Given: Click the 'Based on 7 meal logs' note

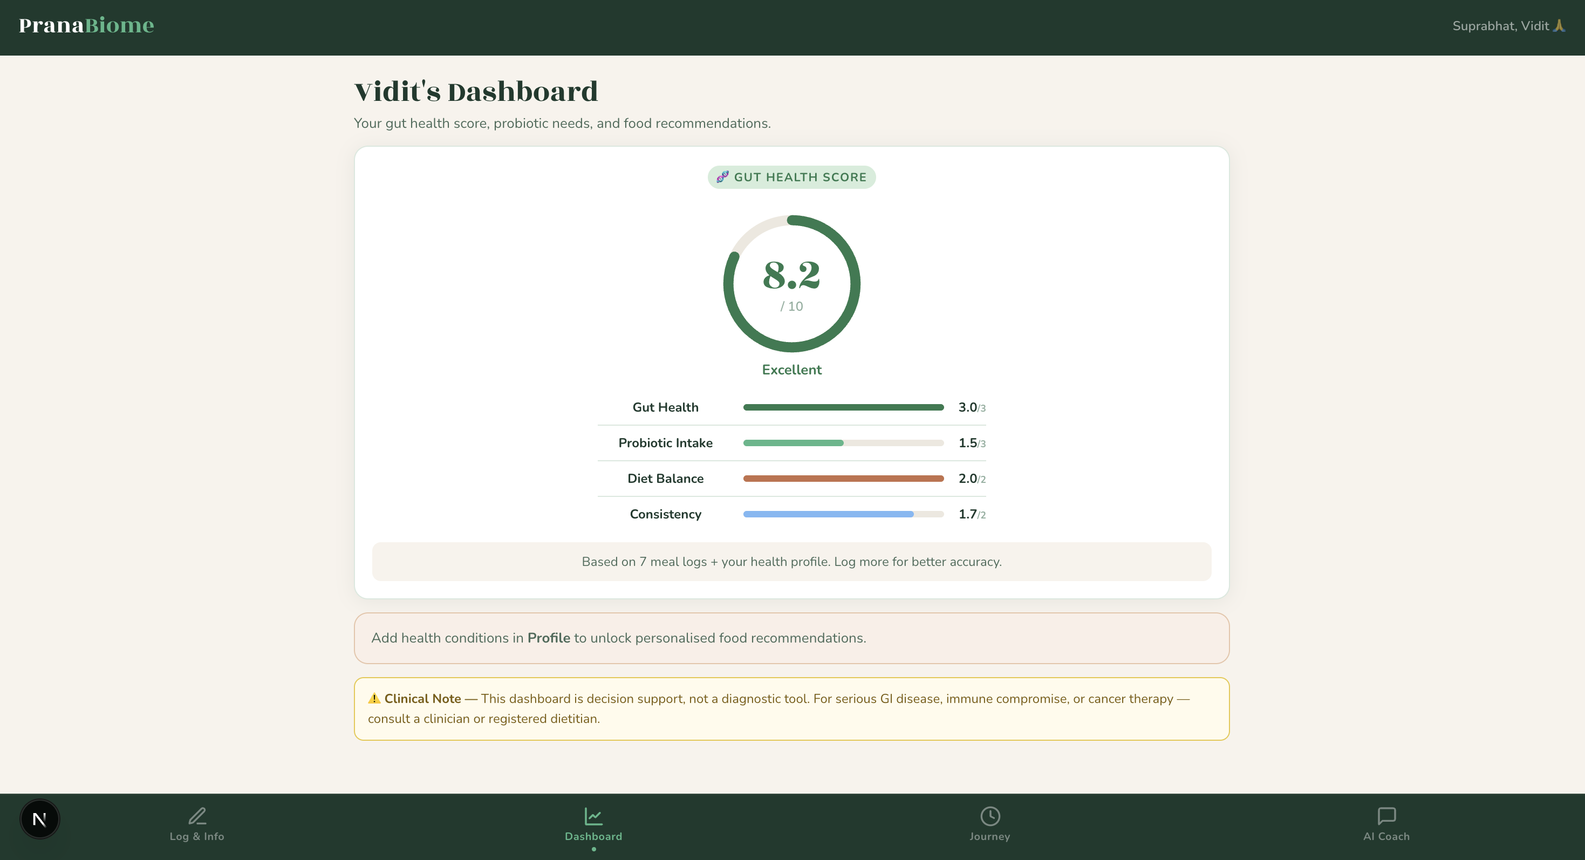Looking at the screenshot, I should 791,562.
